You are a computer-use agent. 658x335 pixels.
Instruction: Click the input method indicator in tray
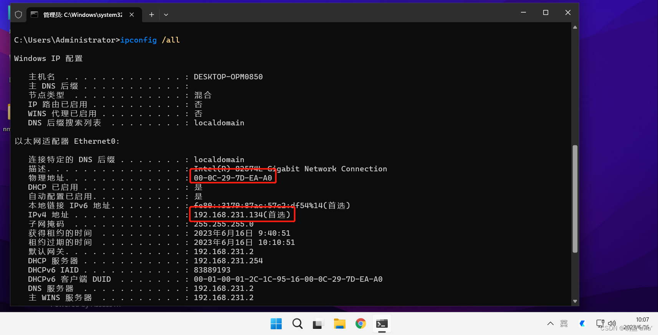click(x=564, y=324)
